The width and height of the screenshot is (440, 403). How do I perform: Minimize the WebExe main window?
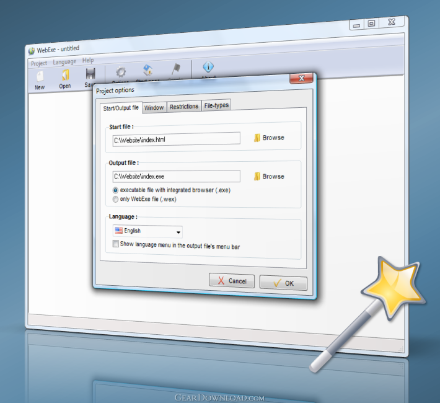click(x=357, y=25)
